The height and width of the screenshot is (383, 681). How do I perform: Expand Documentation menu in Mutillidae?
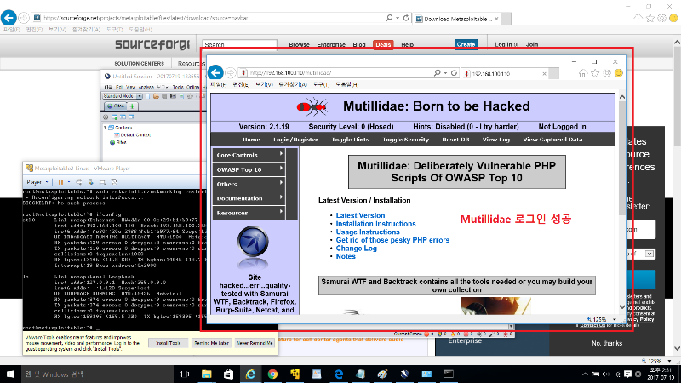coord(249,198)
